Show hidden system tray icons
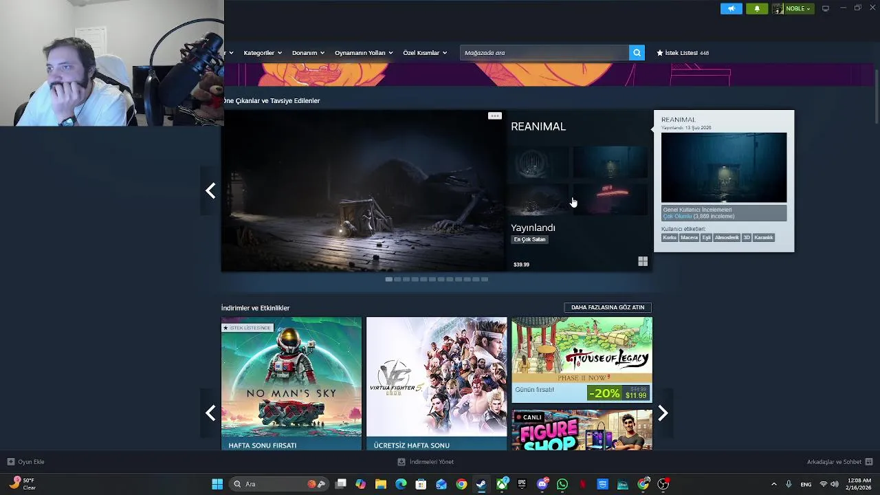The width and height of the screenshot is (880, 495). coord(773,484)
